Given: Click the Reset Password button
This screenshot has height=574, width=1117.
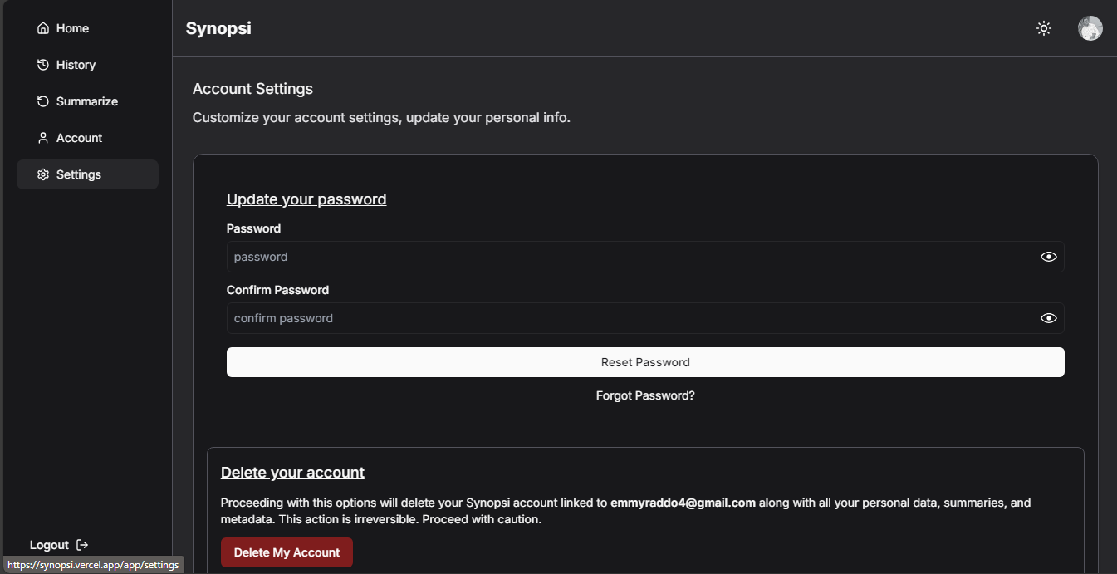Looking at the screenshot, I should (645, 362).
